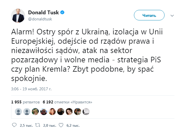The width and height of the screenshot is (185, 134).
Task: Open the Donald Tusk name link
Action: pyautogui.click(x=43, y=12)
